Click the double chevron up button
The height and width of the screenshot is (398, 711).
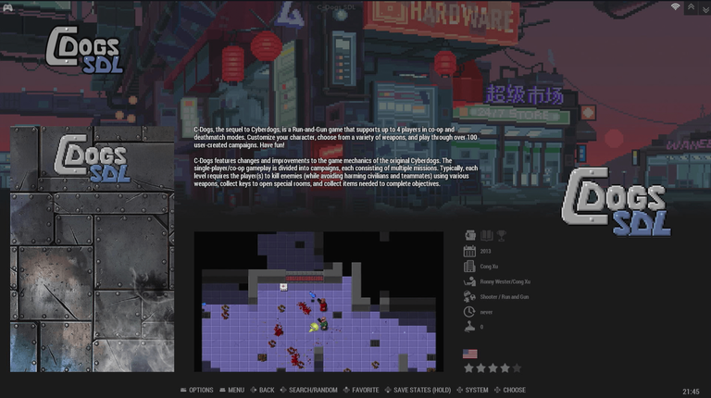tap(691, 7)
